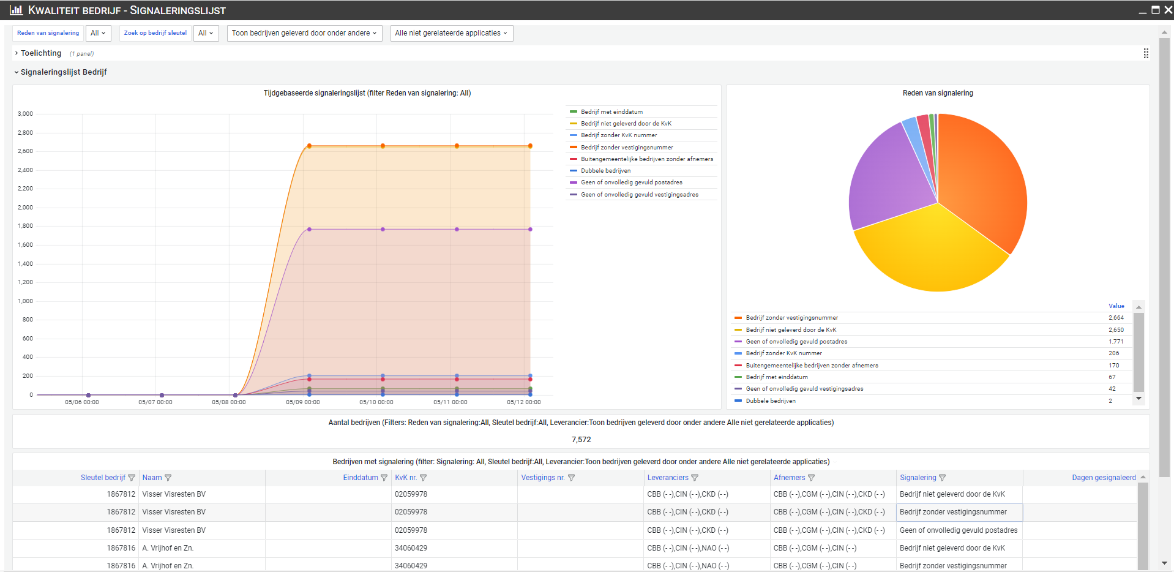The height and width of the screenshot is (572, 1174).
Task: Click the pie legend scrollbar down arrow
Action: pyautogui.click(x=1138, y=399)
